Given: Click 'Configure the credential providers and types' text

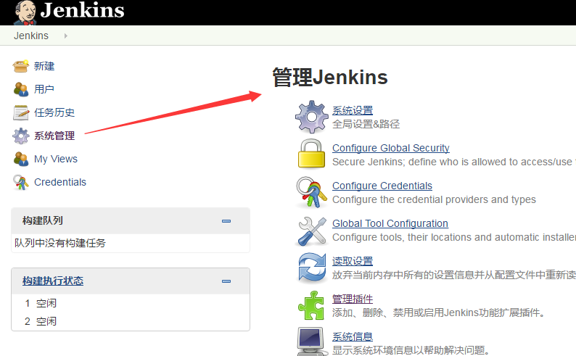Looking at the screenshot, I should pyautogui.click(x=434, y=199).
